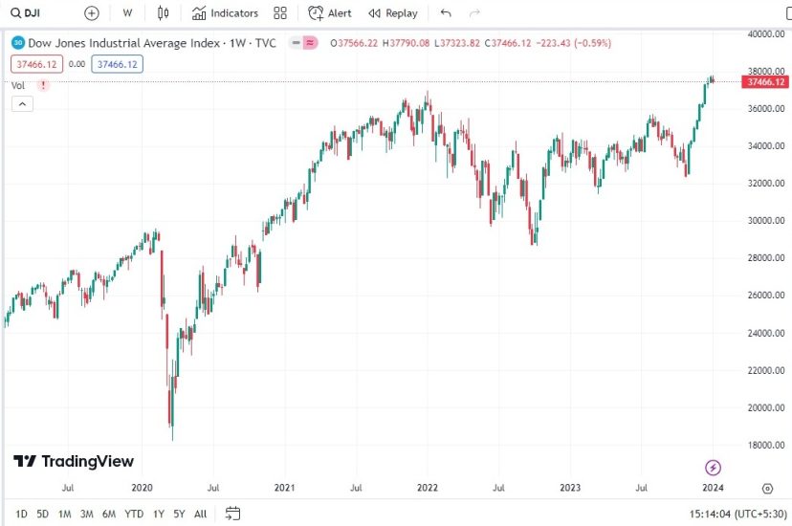
Task: Collapse the indicator legend with chevron arrow
Action: pyautogui.click(x=22, y=103)
